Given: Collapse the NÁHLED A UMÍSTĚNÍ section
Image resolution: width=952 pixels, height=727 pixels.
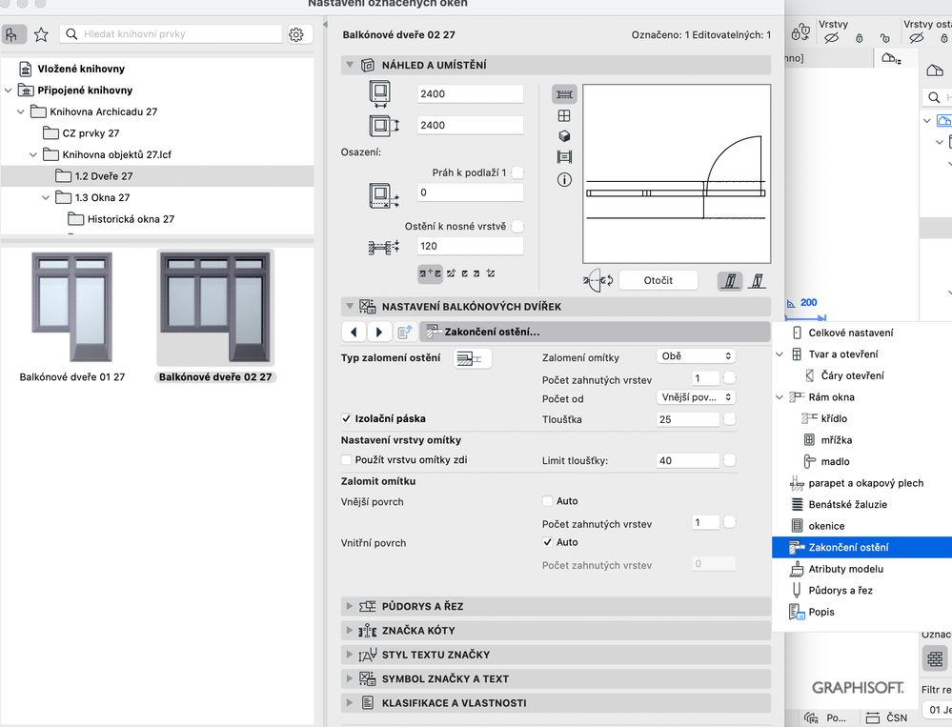Looking at the screenshot, I should click(350, 65).
